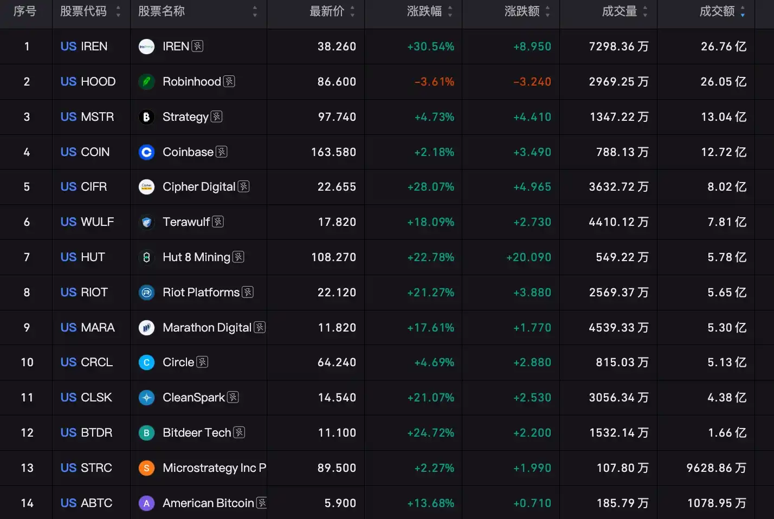Image resolution: width=774 pixels, height=519 pixels.
Task: Click the Riot Platforms logo icon
Action: [146, 293]
